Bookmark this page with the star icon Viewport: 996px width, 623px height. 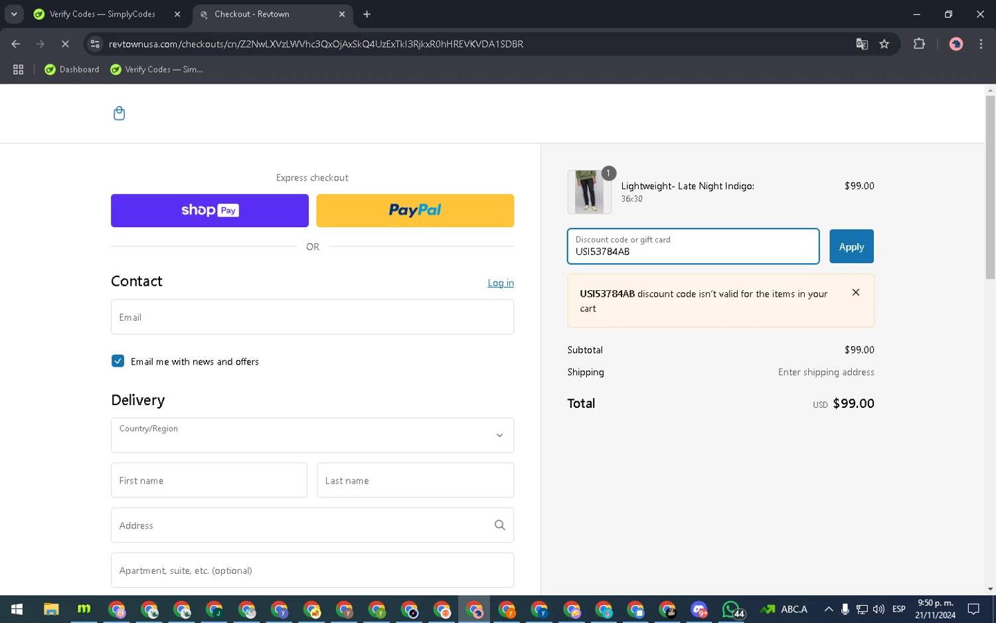pos(884,44)
